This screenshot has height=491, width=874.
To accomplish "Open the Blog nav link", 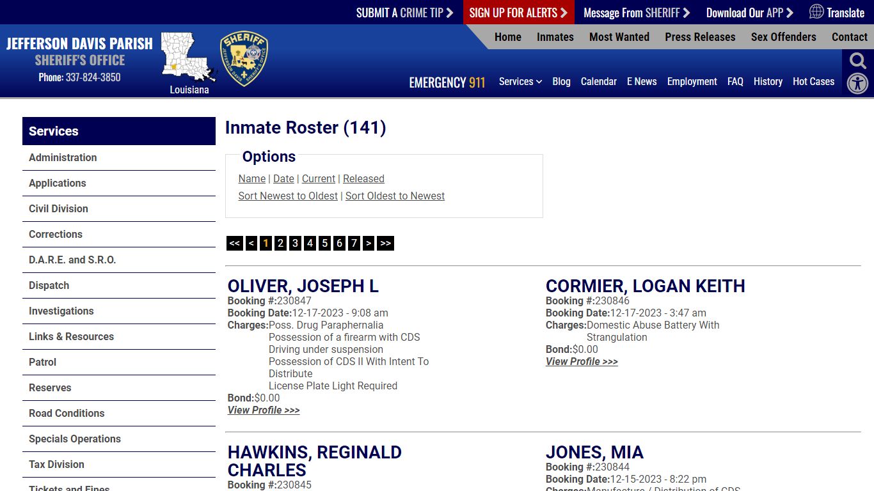I will tap(561, 81).
